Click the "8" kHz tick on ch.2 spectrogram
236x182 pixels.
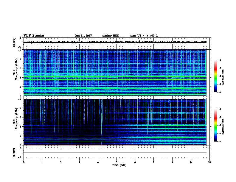[x=21, y=108]
